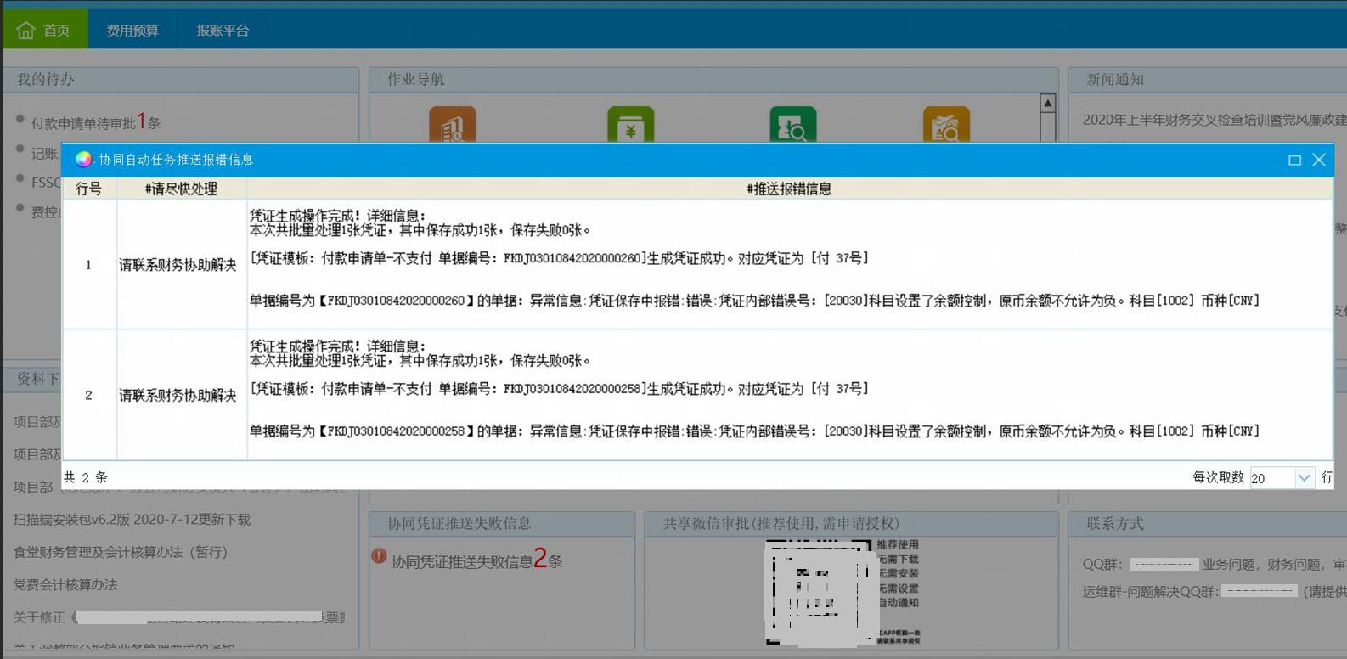Image resolution: width=1347 pixels, height=659 pixels.
Task: Open the 费用预算 menu tab
Action: (x=132, y=31)
